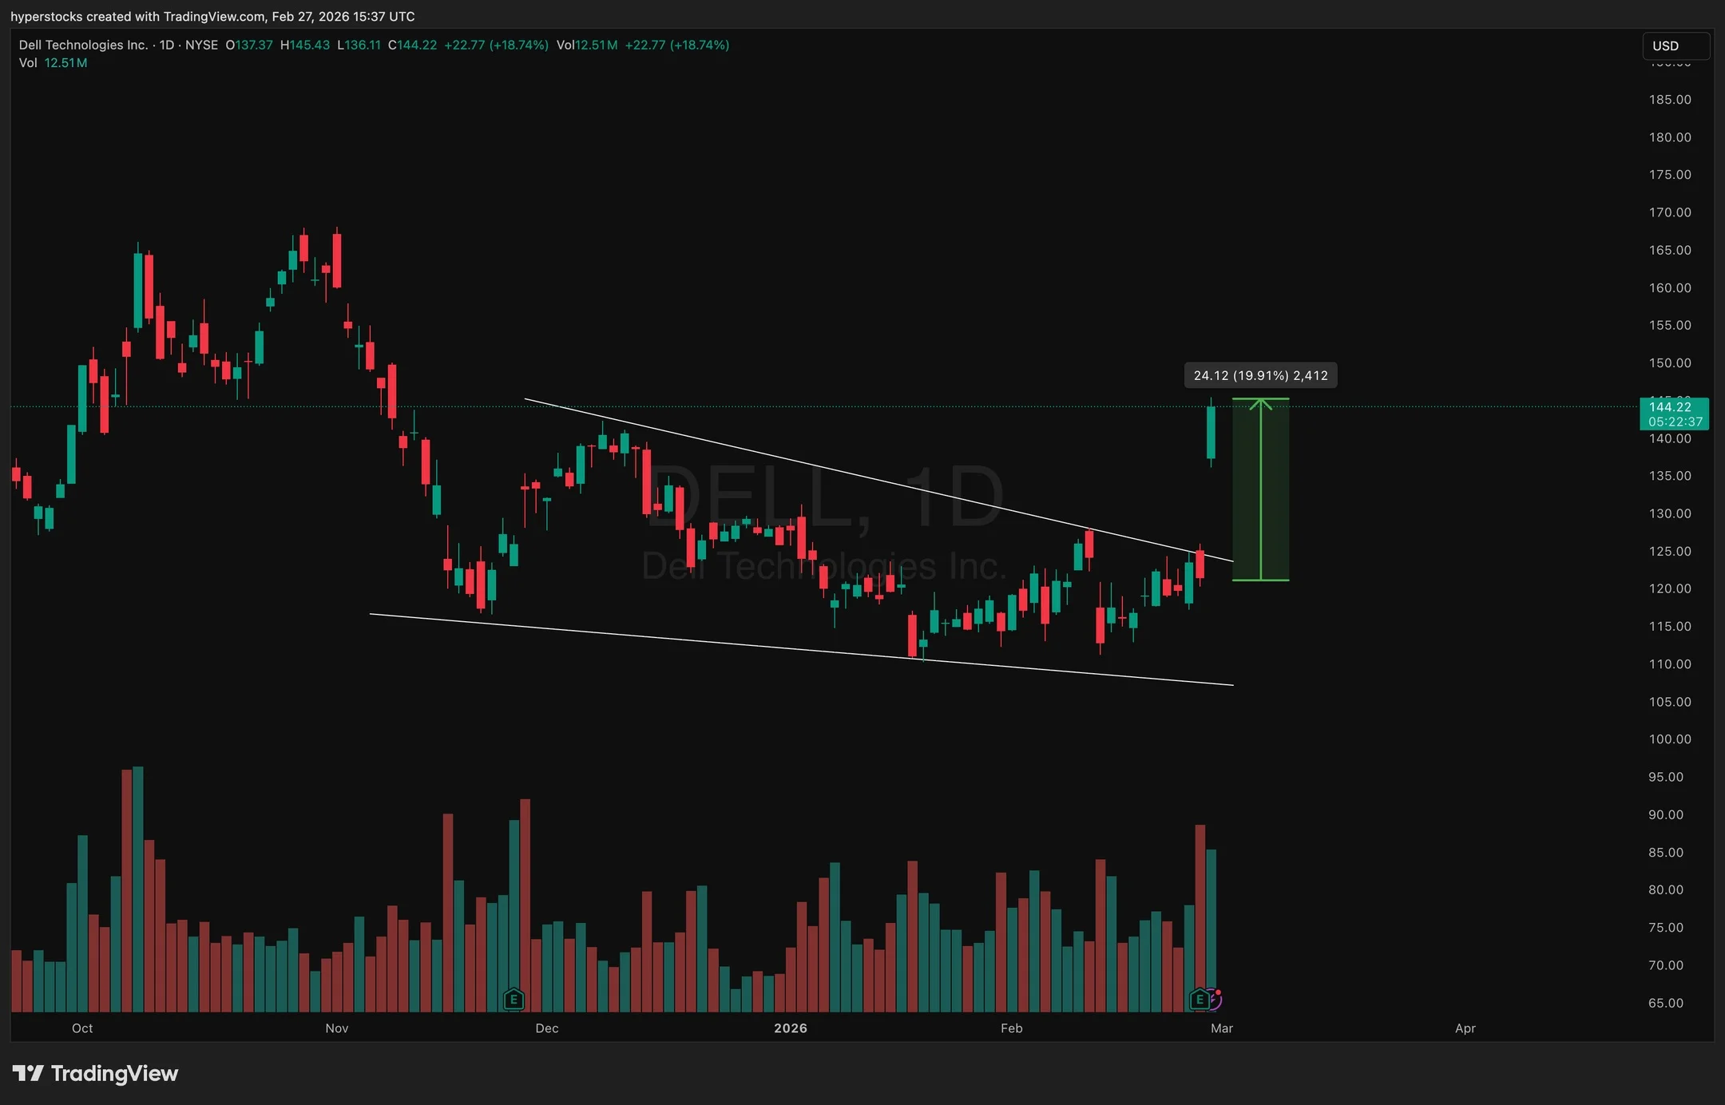Screen dimensions: 1725x1105
Task: Click the 75.00 price scale label
Action: [1666, 927]
